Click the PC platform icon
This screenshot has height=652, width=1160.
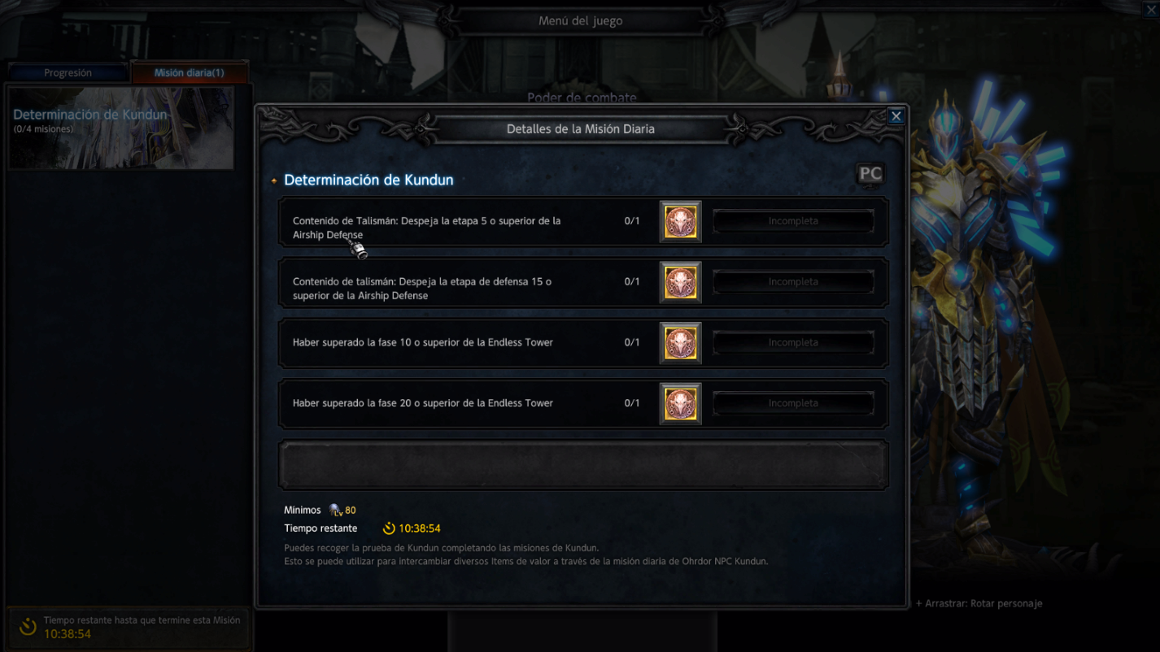tap(870, 174)
